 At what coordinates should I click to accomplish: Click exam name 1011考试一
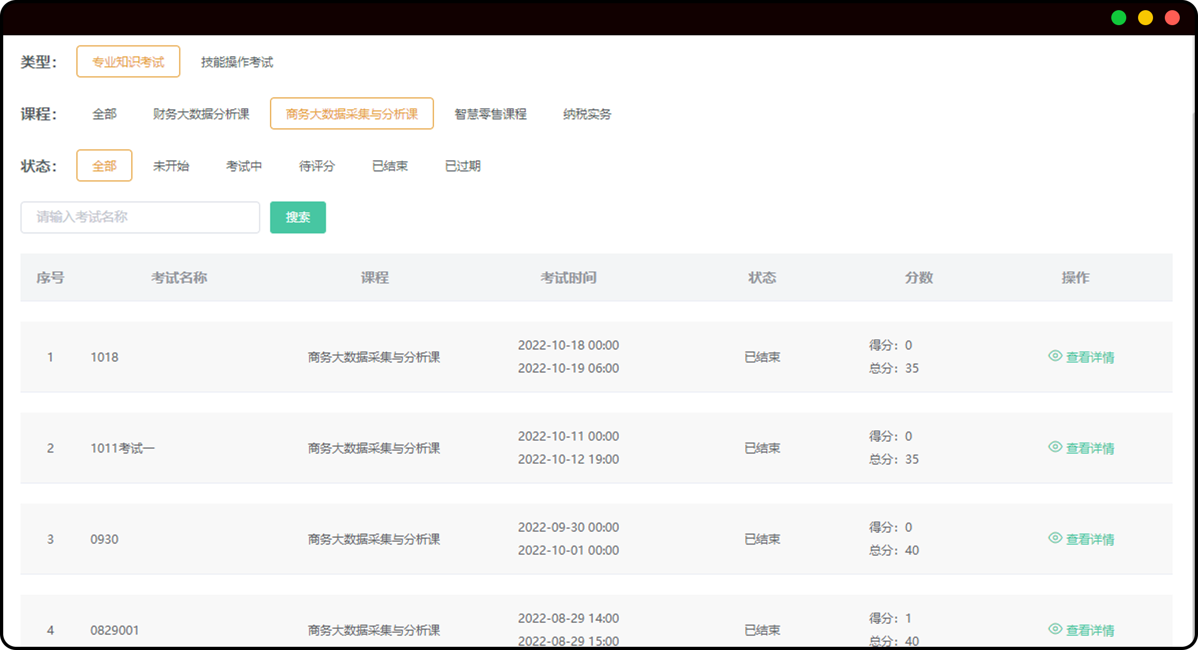(123, 448)
